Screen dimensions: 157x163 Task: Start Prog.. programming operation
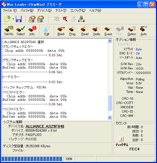click(x=73, y=31)
